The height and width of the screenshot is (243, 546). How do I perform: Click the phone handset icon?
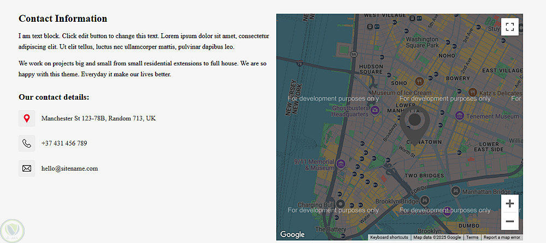pos(27,143)
